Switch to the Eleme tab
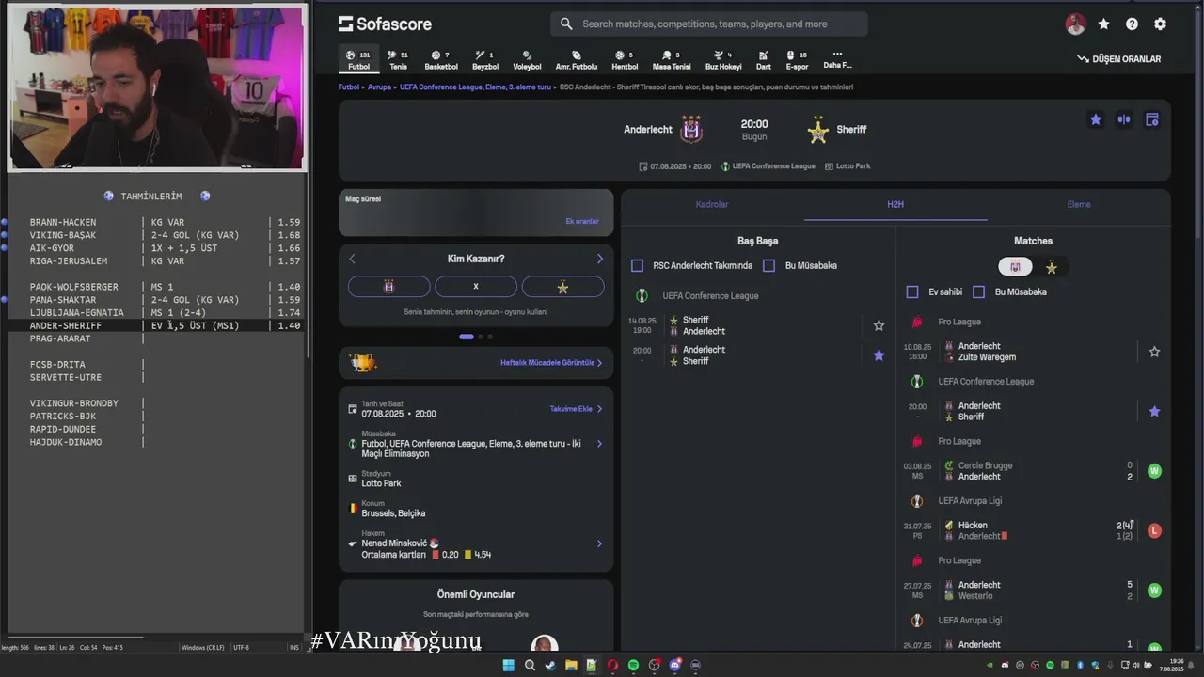Image resolution: width=1204 pixels, height=677 pixels. [x=1079, y=204]
